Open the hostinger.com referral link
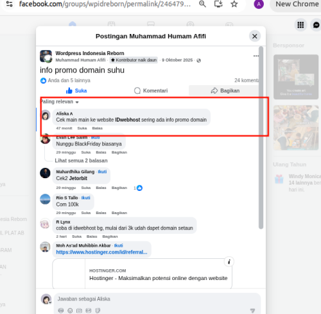The width and height of the screenshot is (321, 314). (101, 252)
